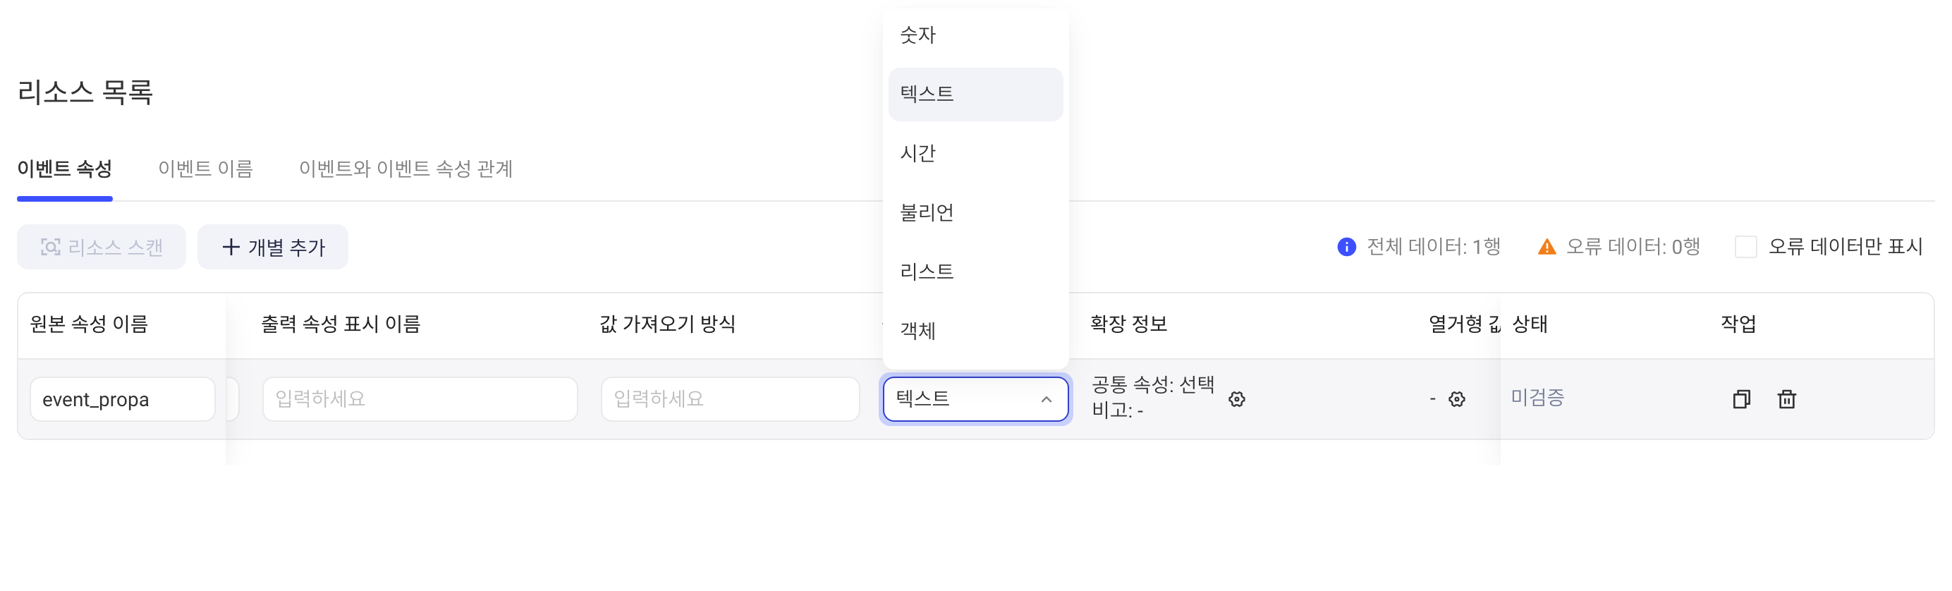The width and height of the screenshot is (1952, 591).
Task: Open the 열거형 값 settings gear
Action: (1456, 399)
